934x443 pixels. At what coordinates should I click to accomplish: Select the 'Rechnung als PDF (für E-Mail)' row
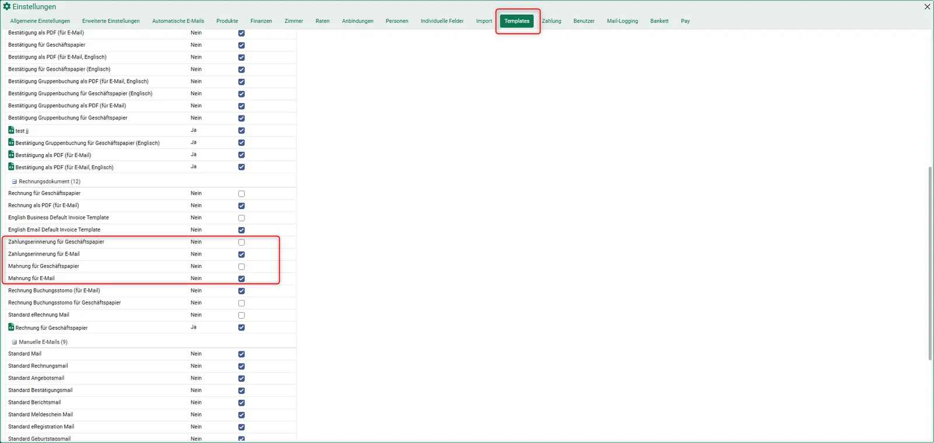(151, 205)
